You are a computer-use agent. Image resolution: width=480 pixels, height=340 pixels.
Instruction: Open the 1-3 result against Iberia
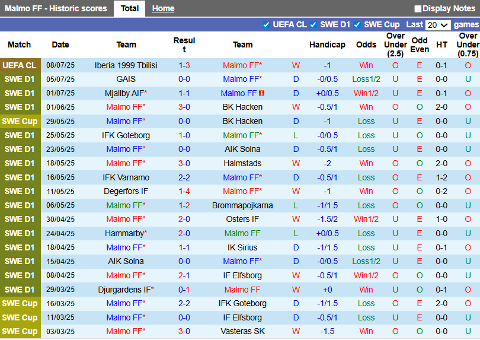click(184, 65)
